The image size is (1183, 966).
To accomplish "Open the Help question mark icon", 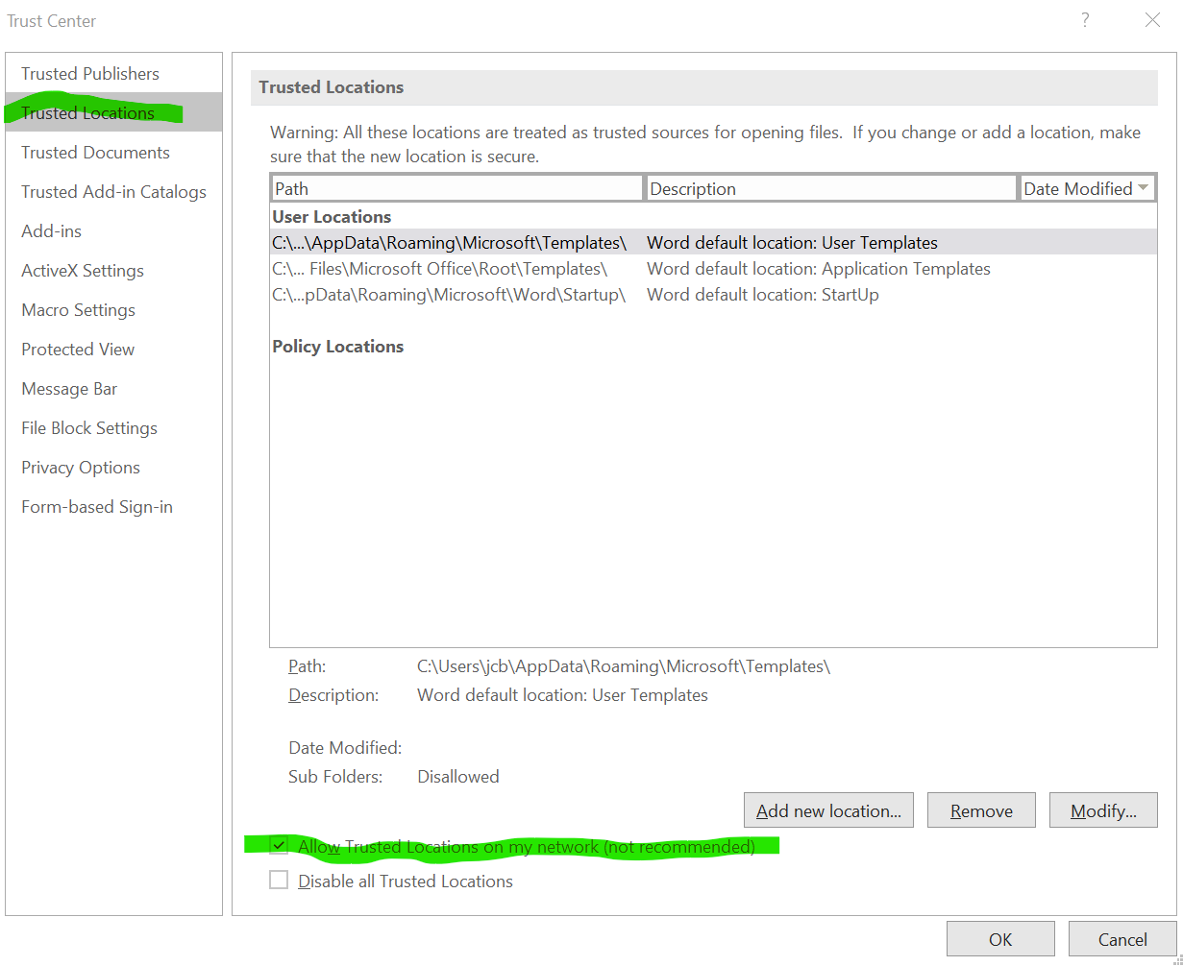I will point(1084,20).
